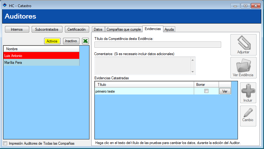Click the Título da Competência input field
Image resolution: width=264 pixels, height=149 pixels.
157,45
